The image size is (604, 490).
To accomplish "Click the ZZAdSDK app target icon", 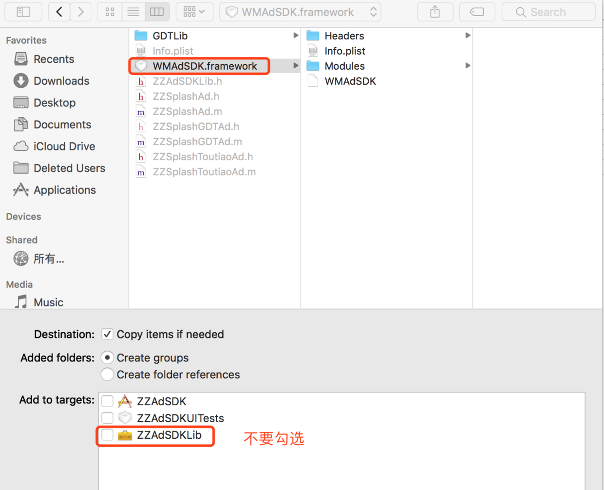I will 125,401.
